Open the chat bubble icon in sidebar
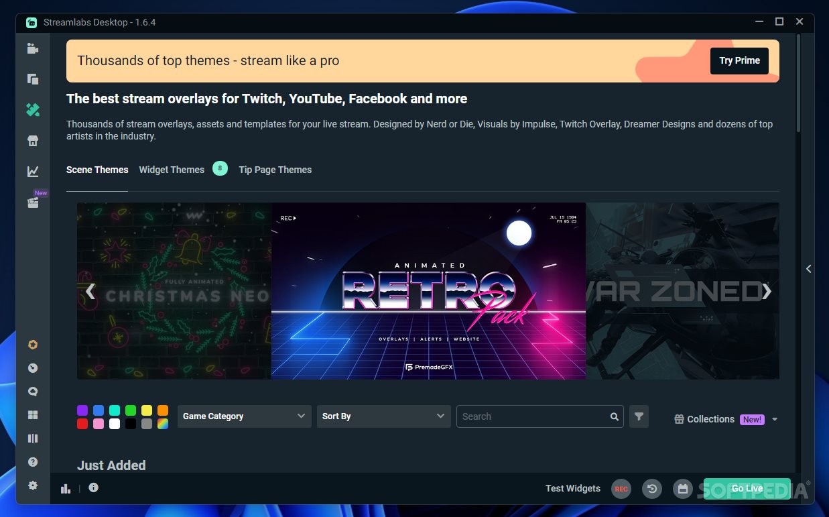 click(x=32, y=392)
